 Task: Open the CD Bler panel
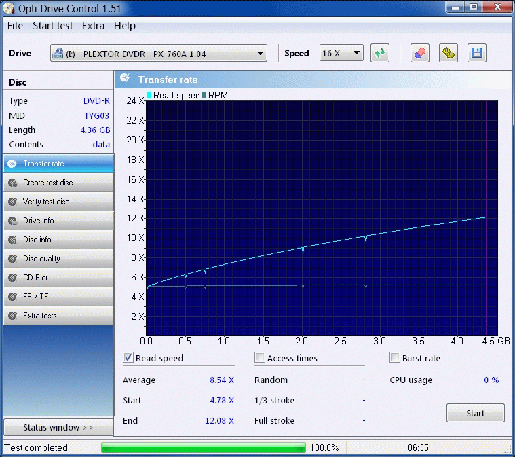click(x=58, y=278)
